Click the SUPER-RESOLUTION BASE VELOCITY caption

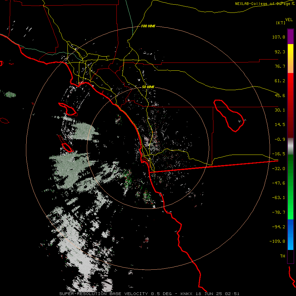coord(104,294)
